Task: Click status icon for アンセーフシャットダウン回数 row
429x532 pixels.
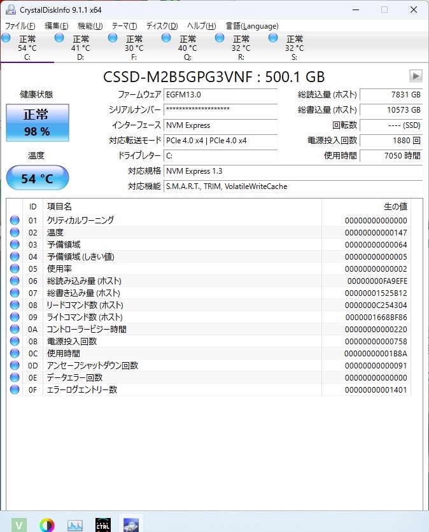Action: (15, 365)
